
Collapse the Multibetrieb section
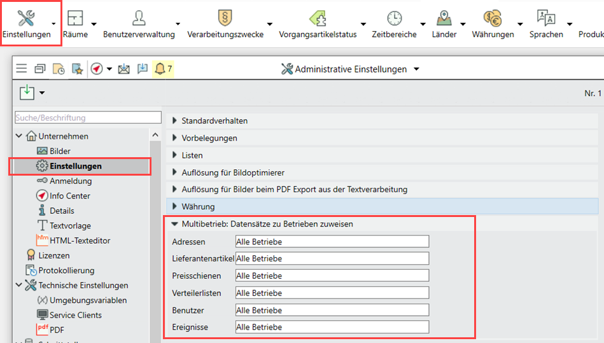[174, 224]
